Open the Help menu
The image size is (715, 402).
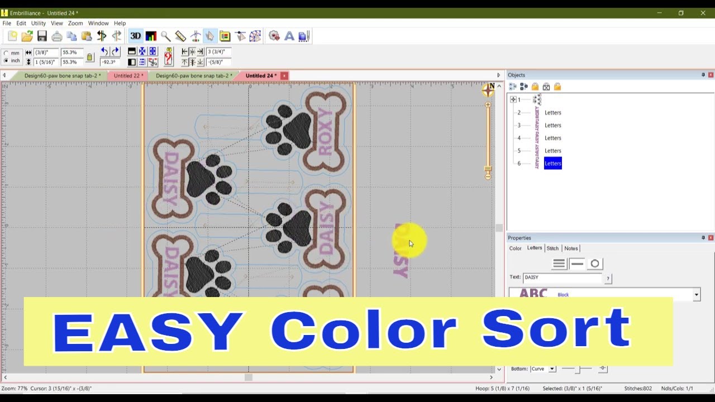(120, 23)
